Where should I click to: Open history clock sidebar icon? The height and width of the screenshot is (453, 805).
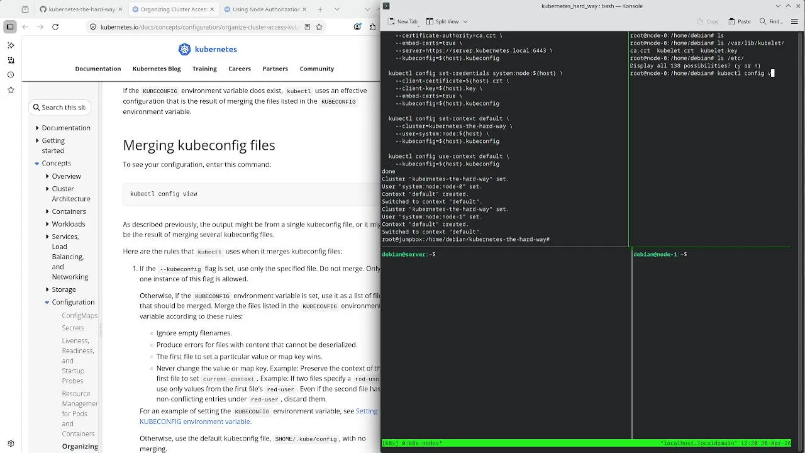pos(11,75)
